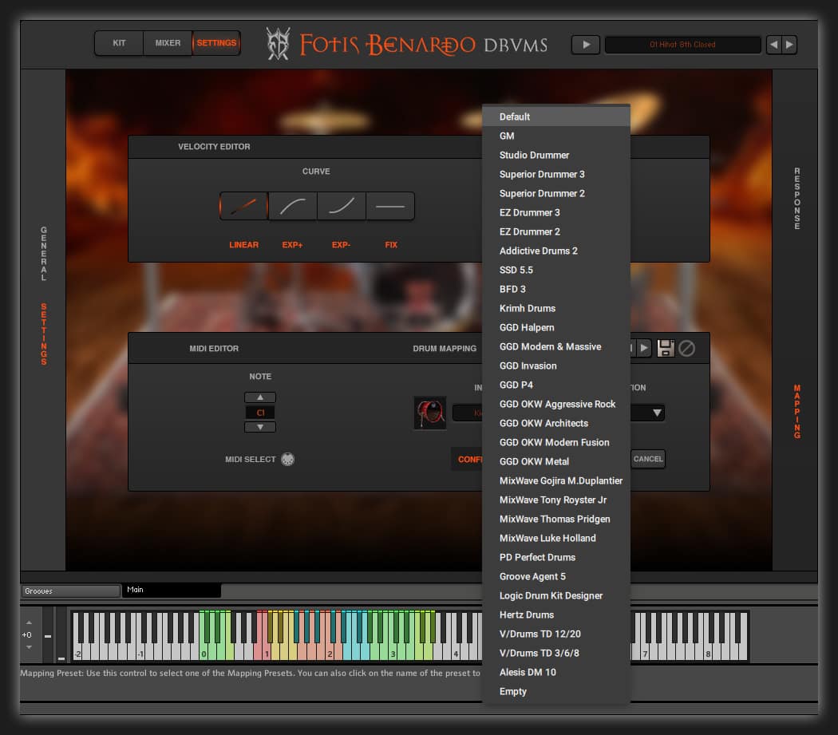838x735 pixels.
Task: Switch to the Main tab
Action: 171,590
